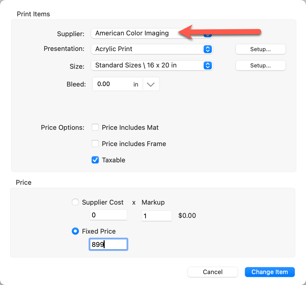
Task: Click the blue arrows on the Acrylic Print popup
Action: (x=208, y=49)
